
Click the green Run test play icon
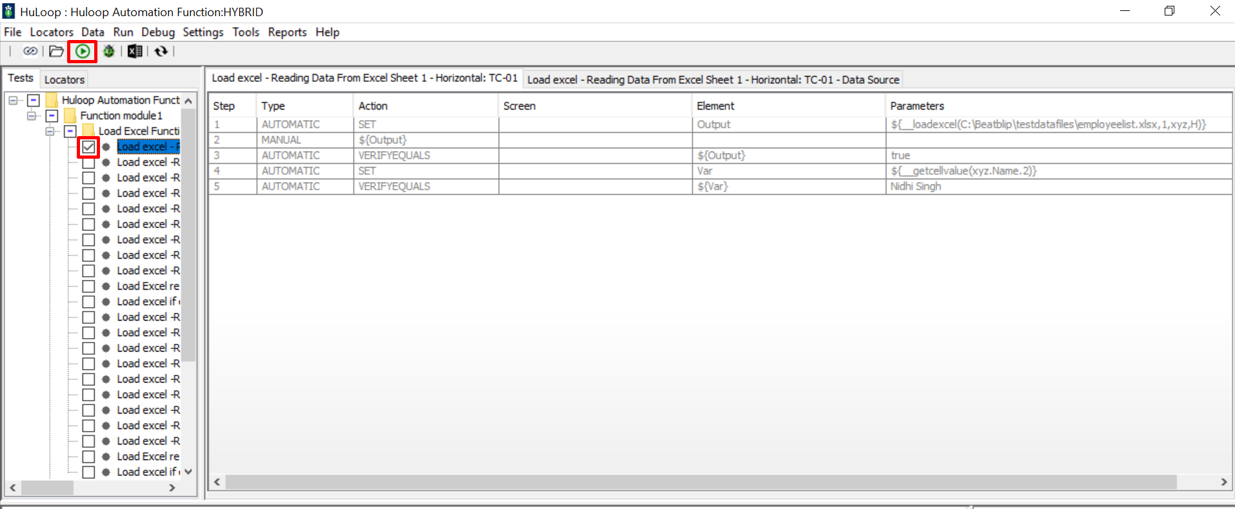(83, 51)
